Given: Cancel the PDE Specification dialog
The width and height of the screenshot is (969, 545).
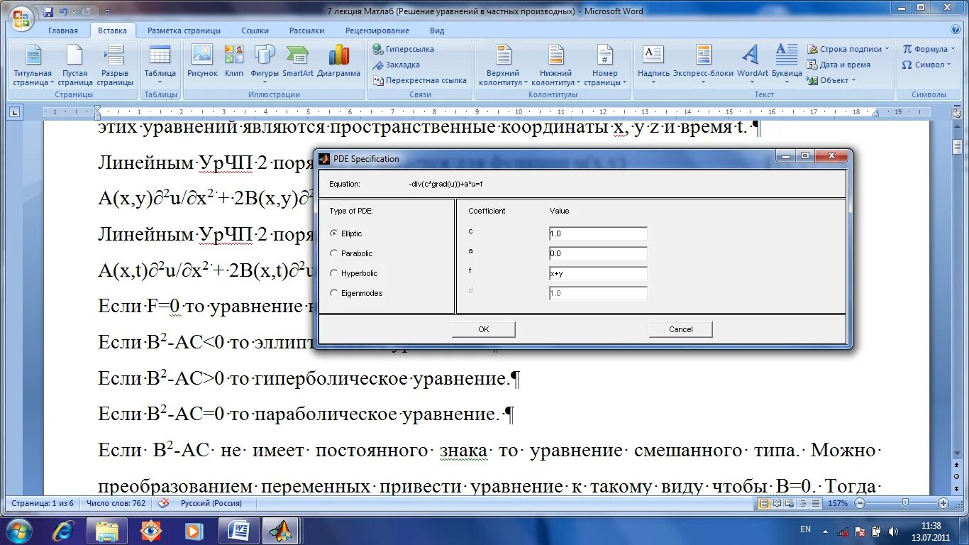Looking at the screenshot, I should click(680, 329).
